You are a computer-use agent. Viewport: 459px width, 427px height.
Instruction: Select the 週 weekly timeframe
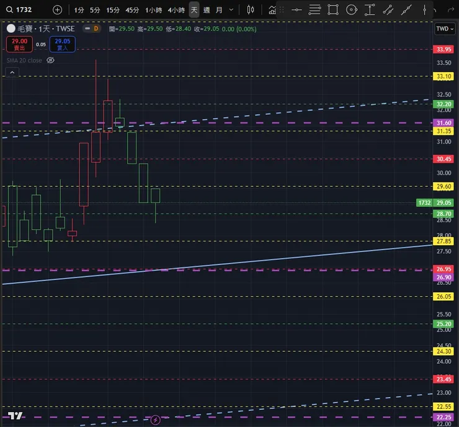point(207,11)
